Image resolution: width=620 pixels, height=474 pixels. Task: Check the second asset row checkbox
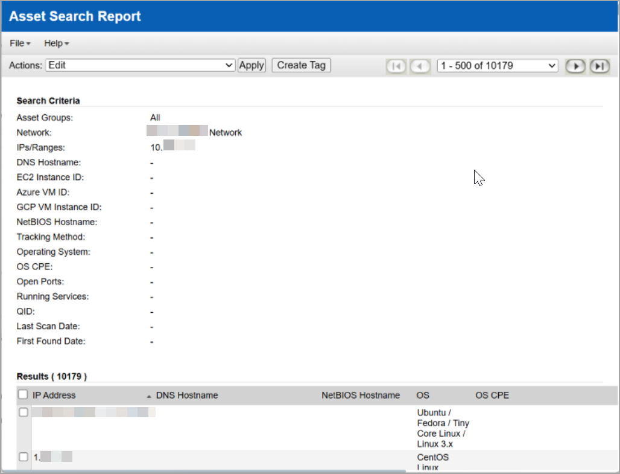click(x=22, y=457)
